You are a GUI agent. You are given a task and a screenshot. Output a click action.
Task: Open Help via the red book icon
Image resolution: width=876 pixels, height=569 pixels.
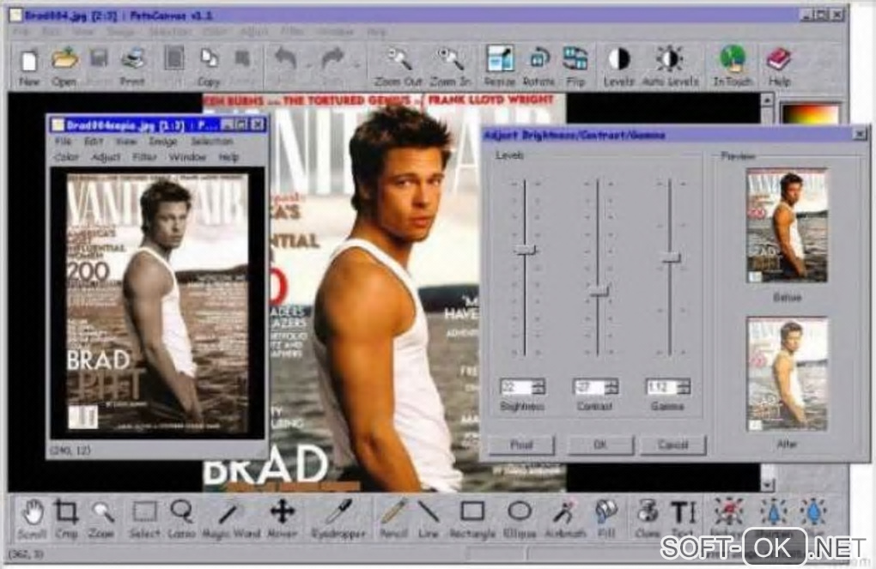tap(778, 59)
